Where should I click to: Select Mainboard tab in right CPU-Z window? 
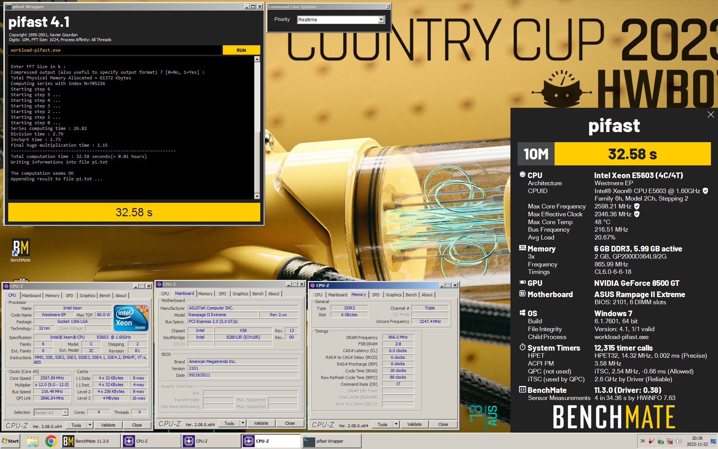[x=338, y=295]
